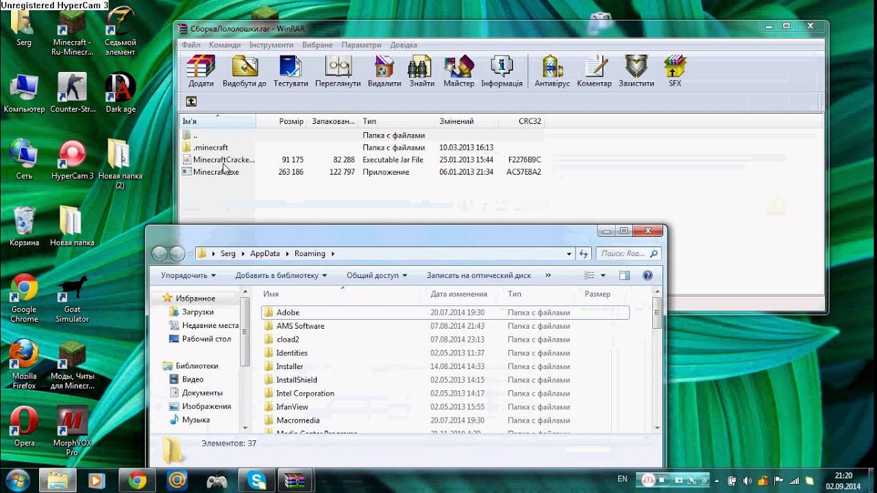This screenshot has width=877, height=493.
Task: Click the Коментар toolbar icon
Action: (x=594, y=72)
